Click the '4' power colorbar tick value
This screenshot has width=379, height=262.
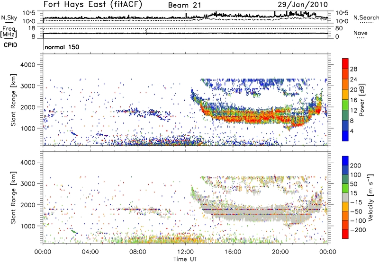coord(352,131)
